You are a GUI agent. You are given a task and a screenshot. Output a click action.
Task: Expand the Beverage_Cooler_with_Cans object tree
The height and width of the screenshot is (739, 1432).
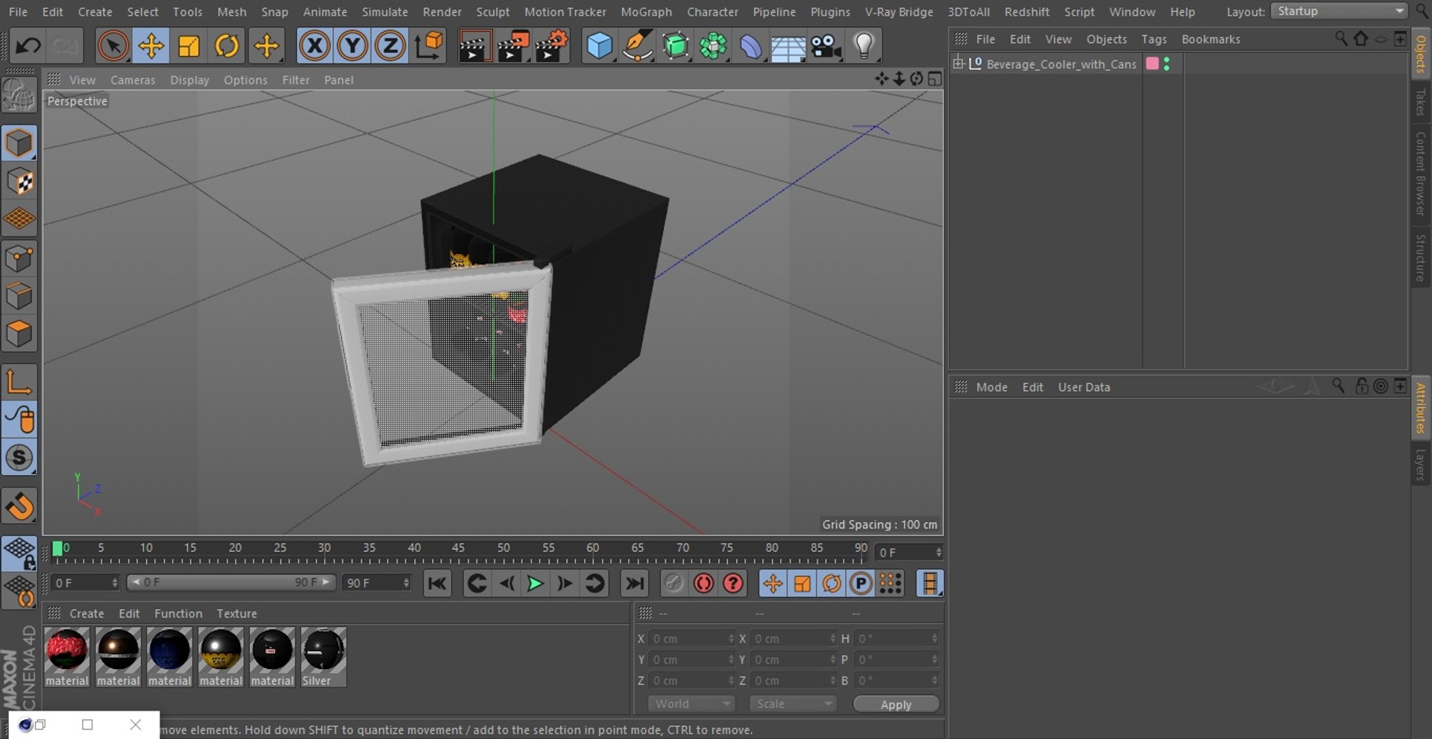[958, 63]
